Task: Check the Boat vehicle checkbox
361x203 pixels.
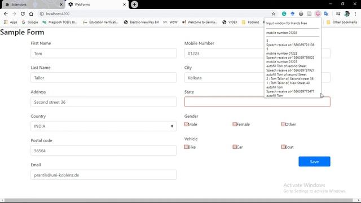Action: point(283,147)
